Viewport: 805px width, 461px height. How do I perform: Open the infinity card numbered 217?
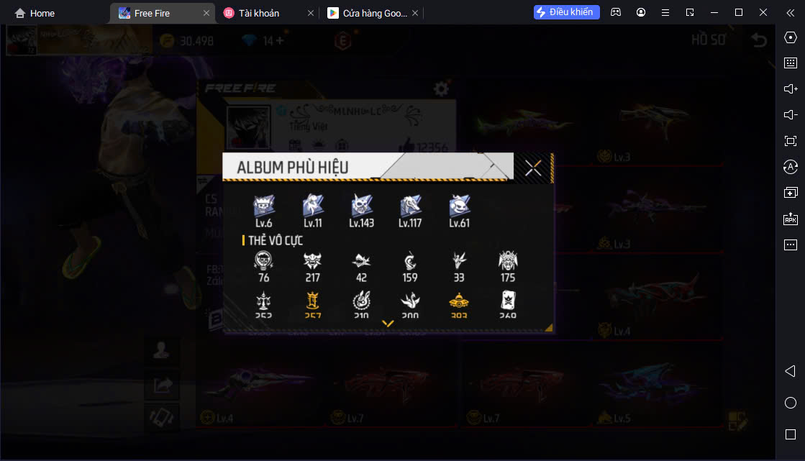pyautogui.click(x=312, y=268)
